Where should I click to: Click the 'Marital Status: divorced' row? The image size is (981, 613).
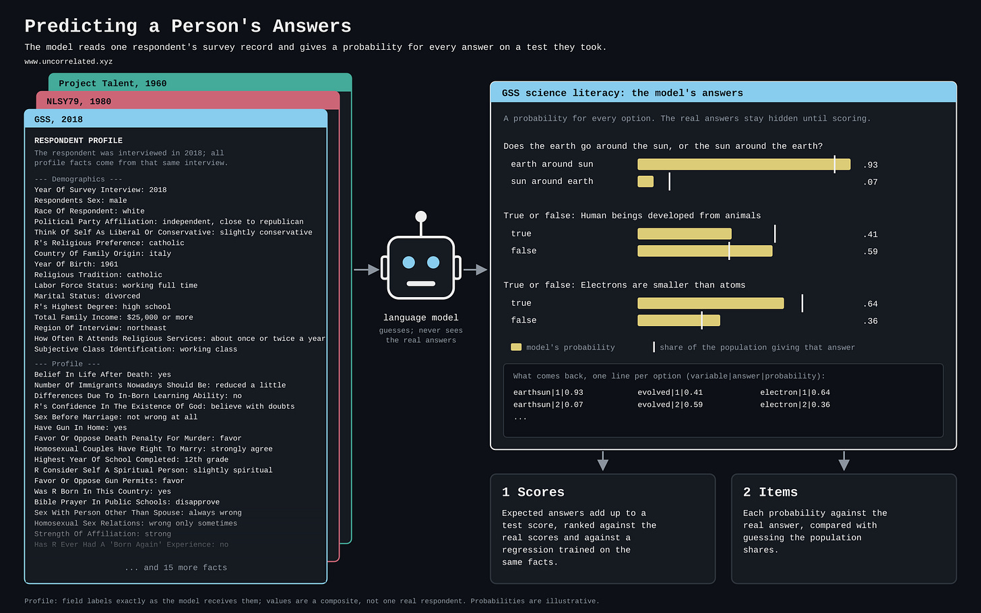pyautogui.click(x=88, y=296)
